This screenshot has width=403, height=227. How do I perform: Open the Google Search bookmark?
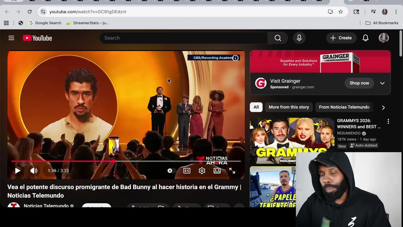(x=45, y=23)
